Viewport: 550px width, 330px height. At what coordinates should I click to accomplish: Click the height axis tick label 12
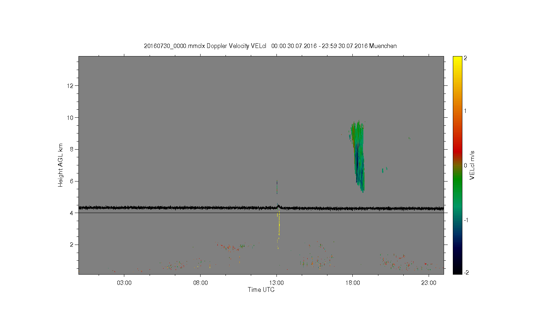point(71,86)
